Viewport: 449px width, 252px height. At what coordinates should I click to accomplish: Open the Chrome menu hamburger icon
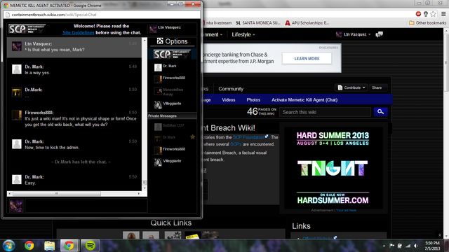[443, 14]
